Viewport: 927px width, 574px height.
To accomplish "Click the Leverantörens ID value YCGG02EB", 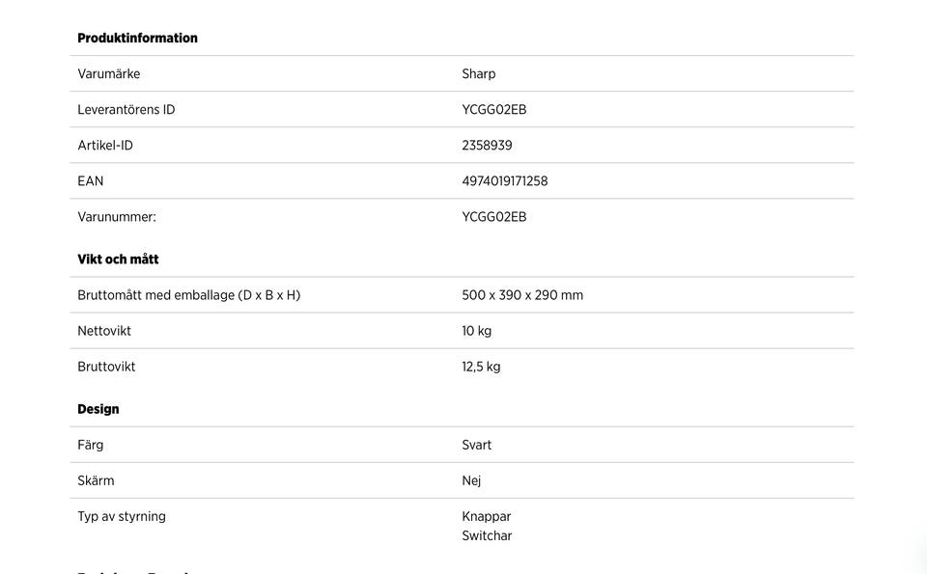I will pyautogui.click(x=494, y=110).
